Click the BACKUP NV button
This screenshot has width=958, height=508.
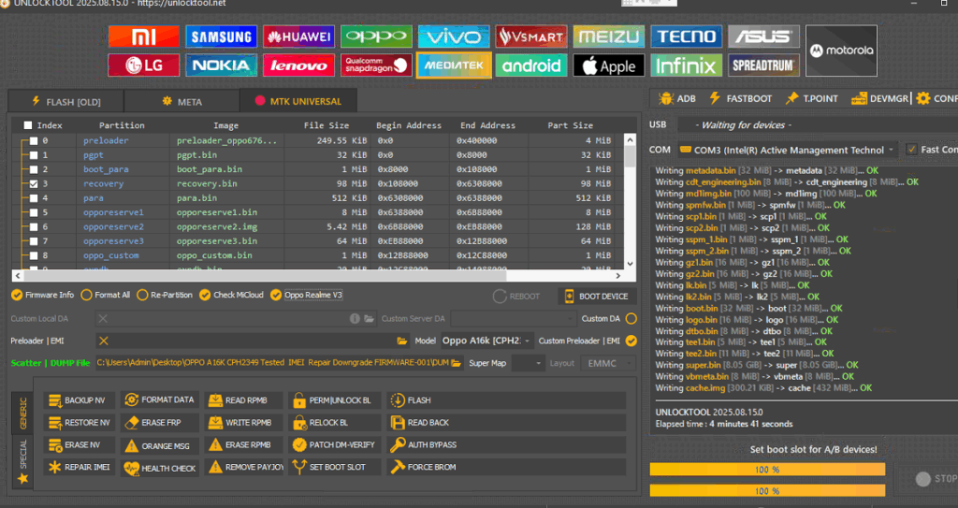coord(80,400)
